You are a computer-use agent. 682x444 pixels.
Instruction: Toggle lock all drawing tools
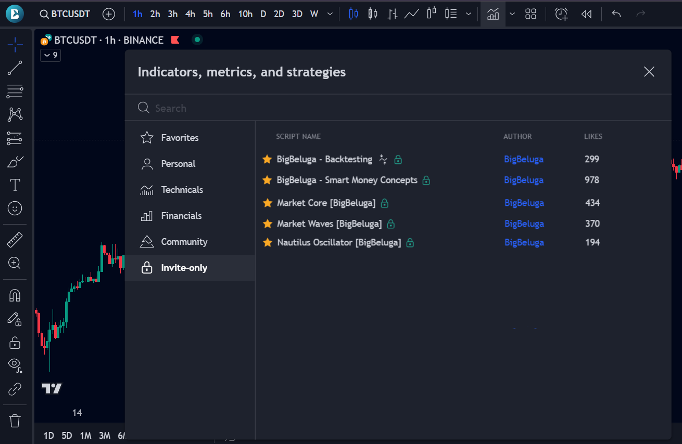15,342
